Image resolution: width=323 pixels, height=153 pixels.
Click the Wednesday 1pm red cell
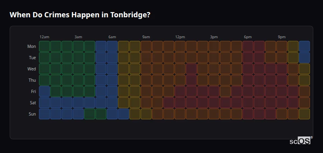coord(191,69)
